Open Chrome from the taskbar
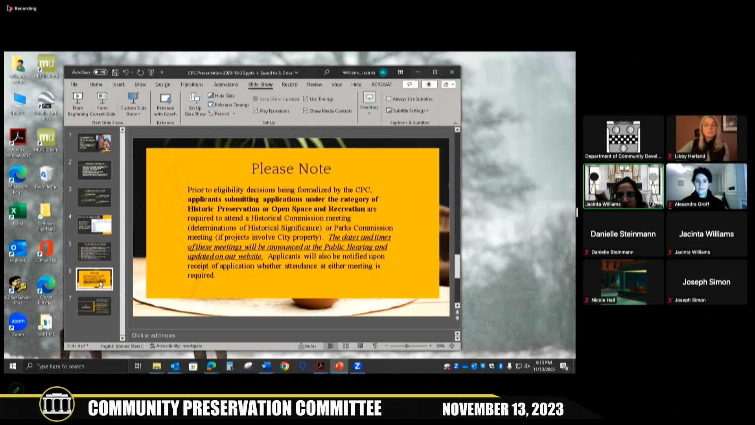The image size is (755, 425). point(284,366)
